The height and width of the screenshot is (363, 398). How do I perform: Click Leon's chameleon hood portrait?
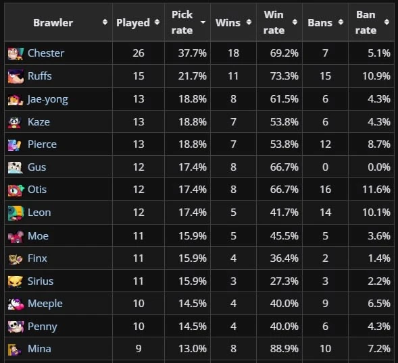[x=16, y=213]
